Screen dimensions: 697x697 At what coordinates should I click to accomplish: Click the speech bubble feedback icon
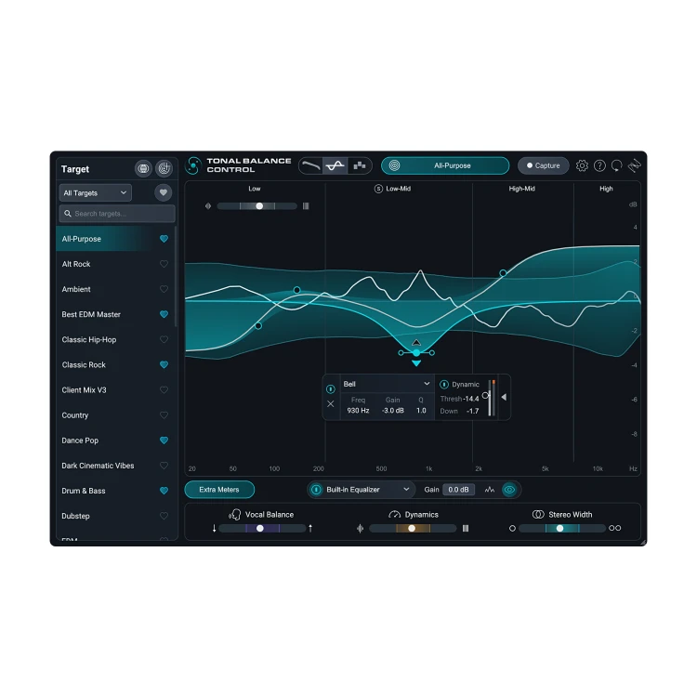pyautogui.click(x=616, y=165)
